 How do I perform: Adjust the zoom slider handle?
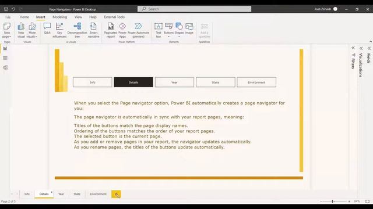tap(333, 201)
